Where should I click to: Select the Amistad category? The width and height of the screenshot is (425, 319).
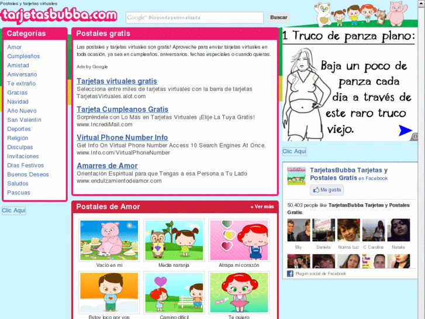(18, 66)
